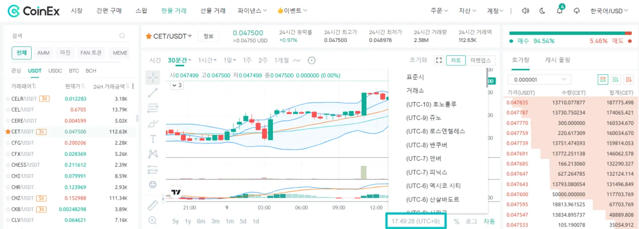Go to Futures Trading nav item
Viewport: 639px width, 229px height.
[x=213, y=11]
